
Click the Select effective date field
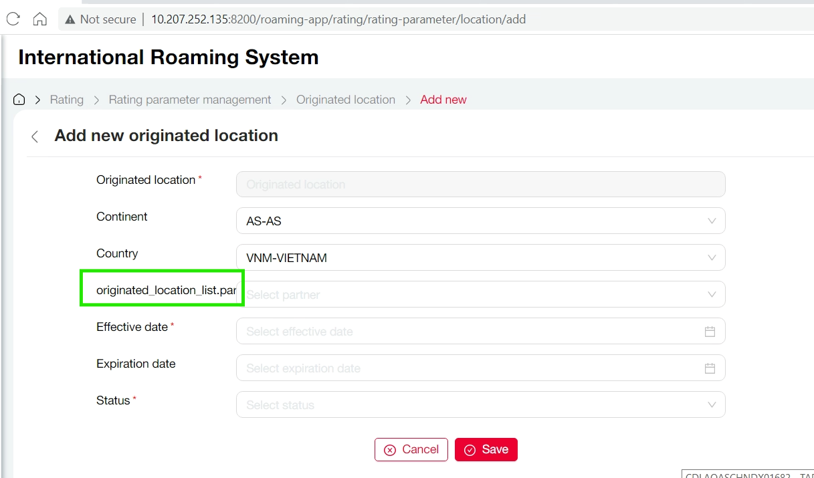[x=468, y=332]
